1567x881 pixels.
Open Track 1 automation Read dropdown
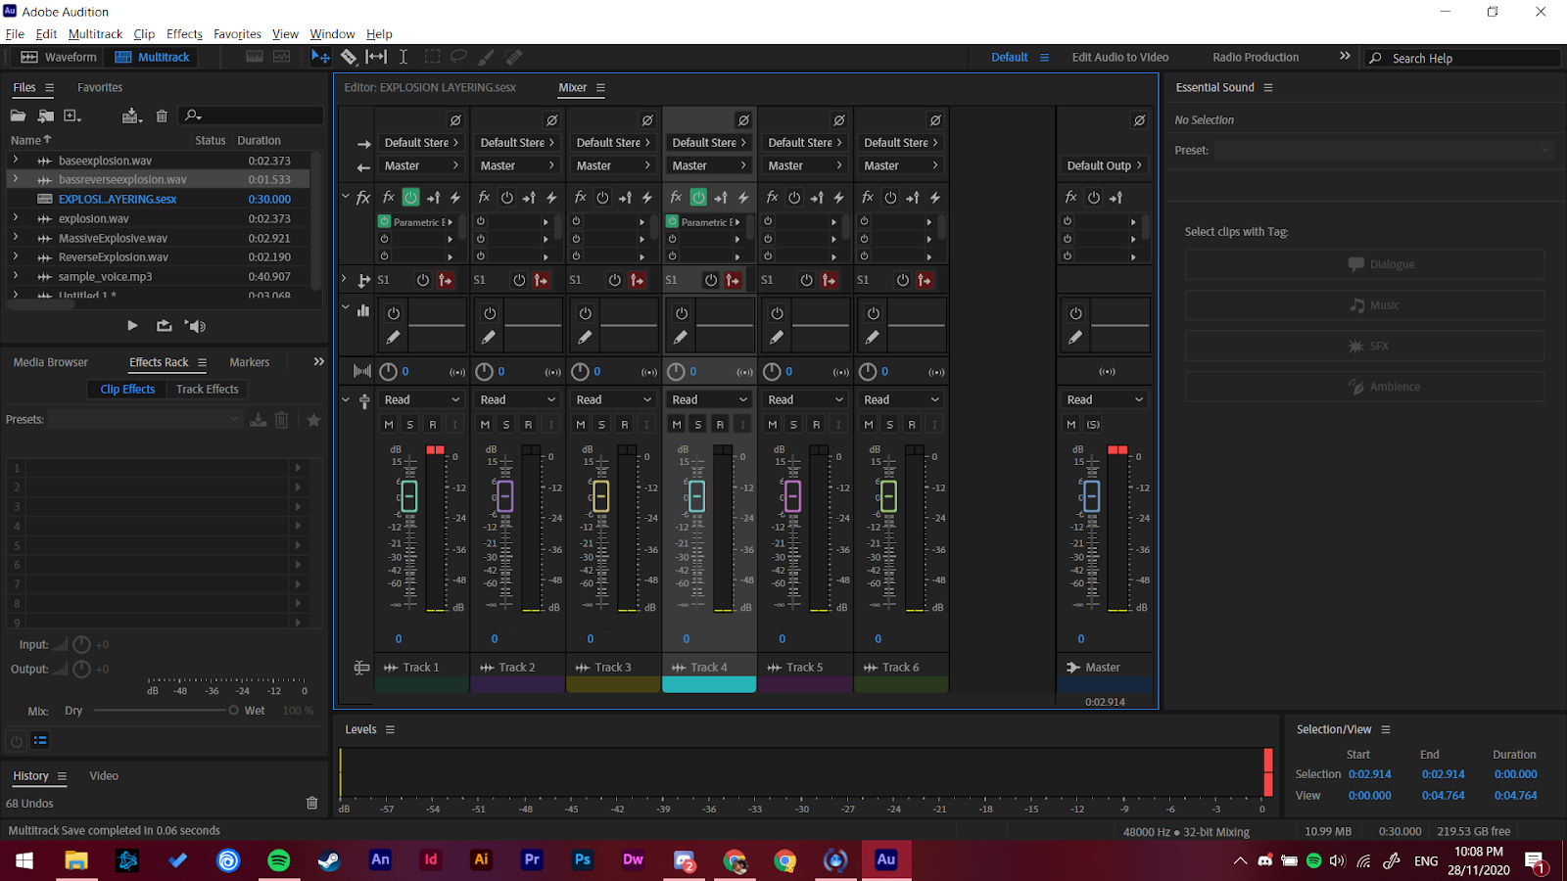pyautogui.click(x=421, y=399)
